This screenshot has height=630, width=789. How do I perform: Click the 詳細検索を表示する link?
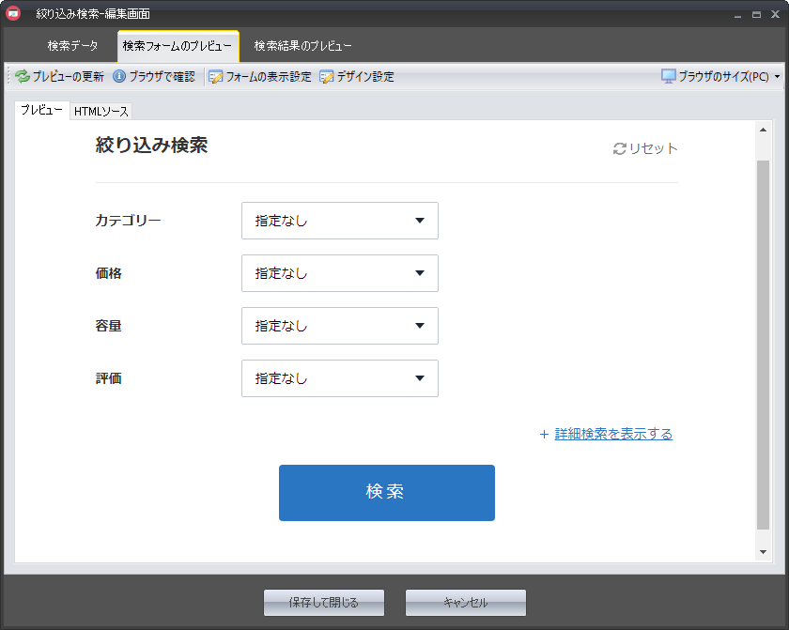613,434
